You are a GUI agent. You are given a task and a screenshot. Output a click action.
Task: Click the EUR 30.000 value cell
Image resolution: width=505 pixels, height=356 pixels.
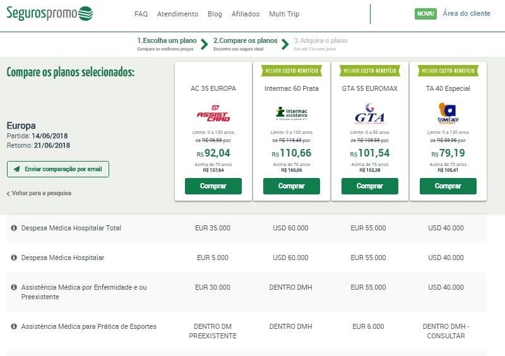click(213, 287)
